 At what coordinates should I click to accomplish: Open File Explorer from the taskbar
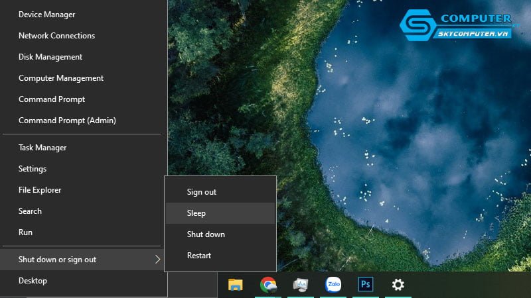[235, 285]
